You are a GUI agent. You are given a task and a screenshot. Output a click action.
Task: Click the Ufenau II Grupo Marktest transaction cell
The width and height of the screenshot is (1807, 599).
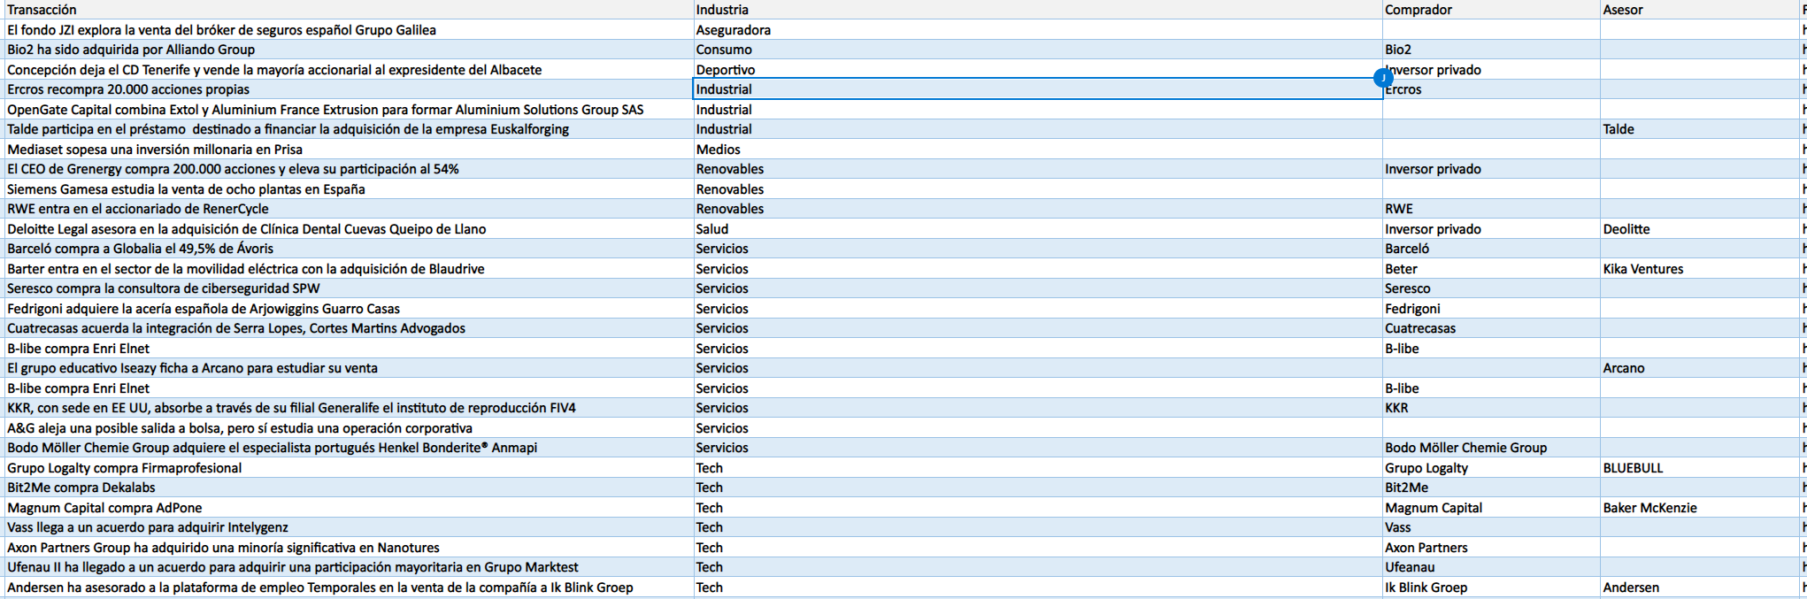point(349,567)
